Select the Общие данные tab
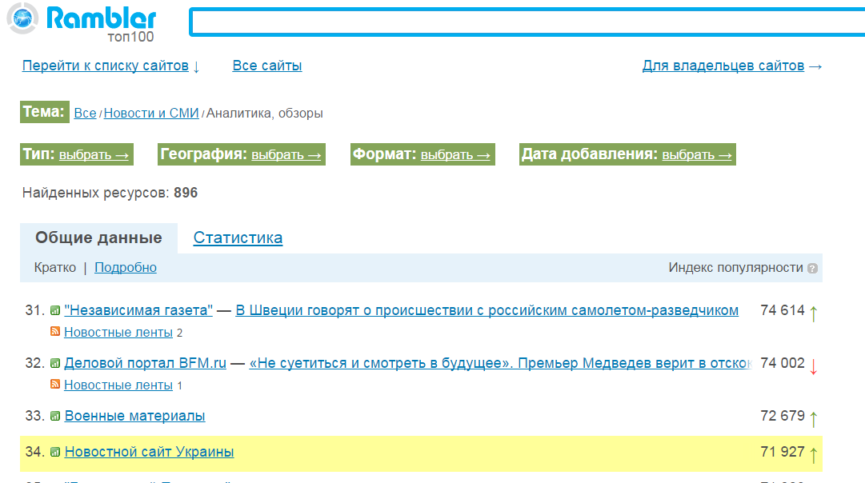865x483 pixels. (98, 238)
